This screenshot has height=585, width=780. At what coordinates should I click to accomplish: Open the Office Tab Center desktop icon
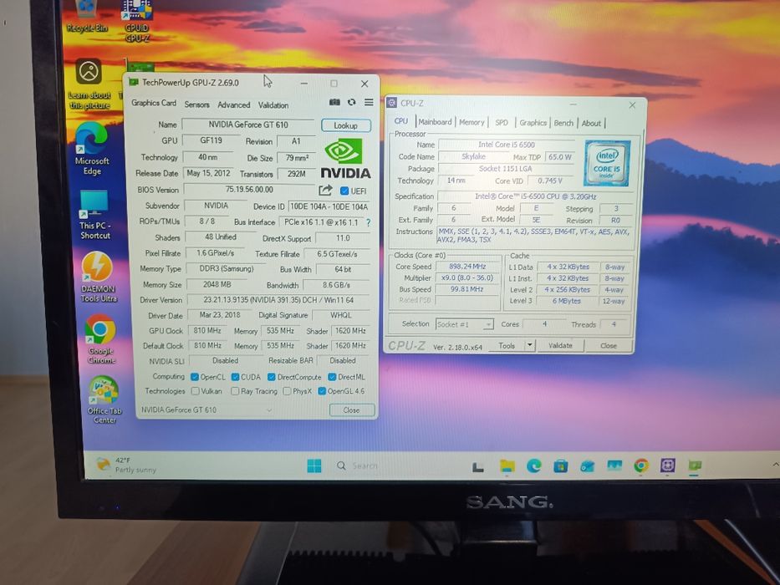pos(105,400)
